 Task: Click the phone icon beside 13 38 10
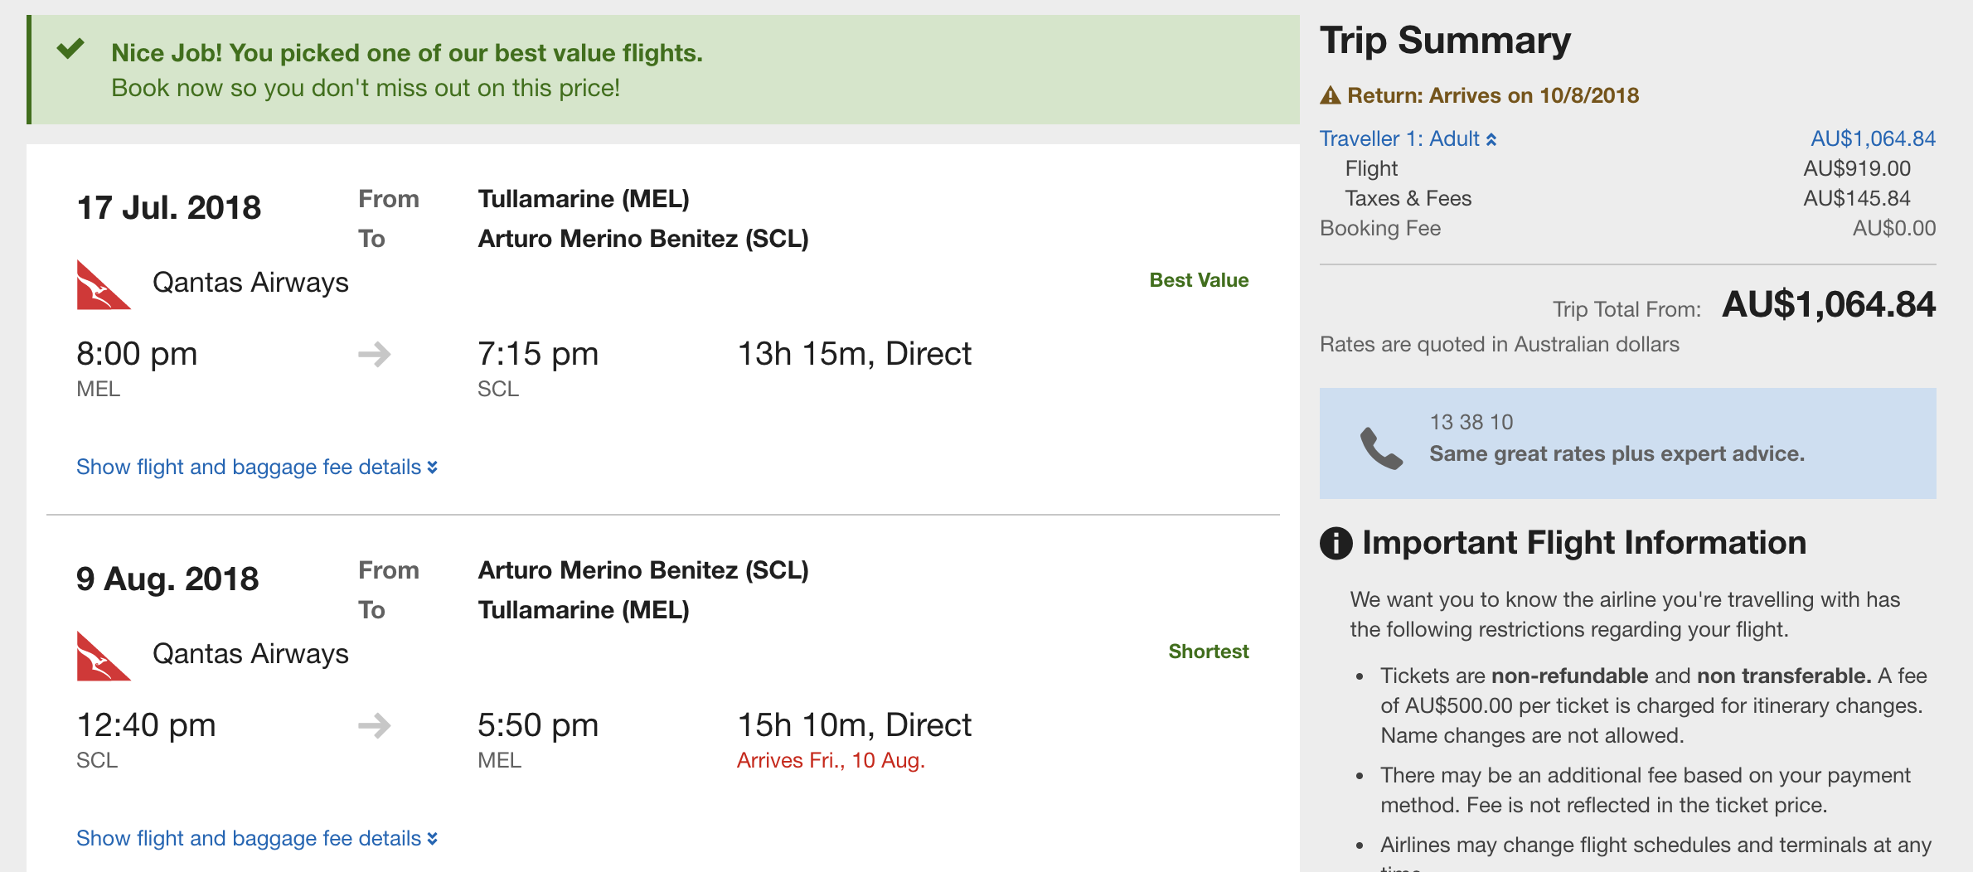(1382, 448)
